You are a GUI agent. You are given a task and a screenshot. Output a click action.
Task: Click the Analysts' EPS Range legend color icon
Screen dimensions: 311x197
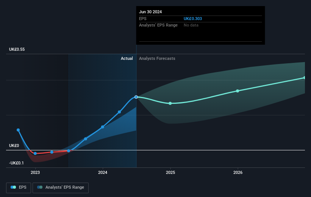coord(40,187)
